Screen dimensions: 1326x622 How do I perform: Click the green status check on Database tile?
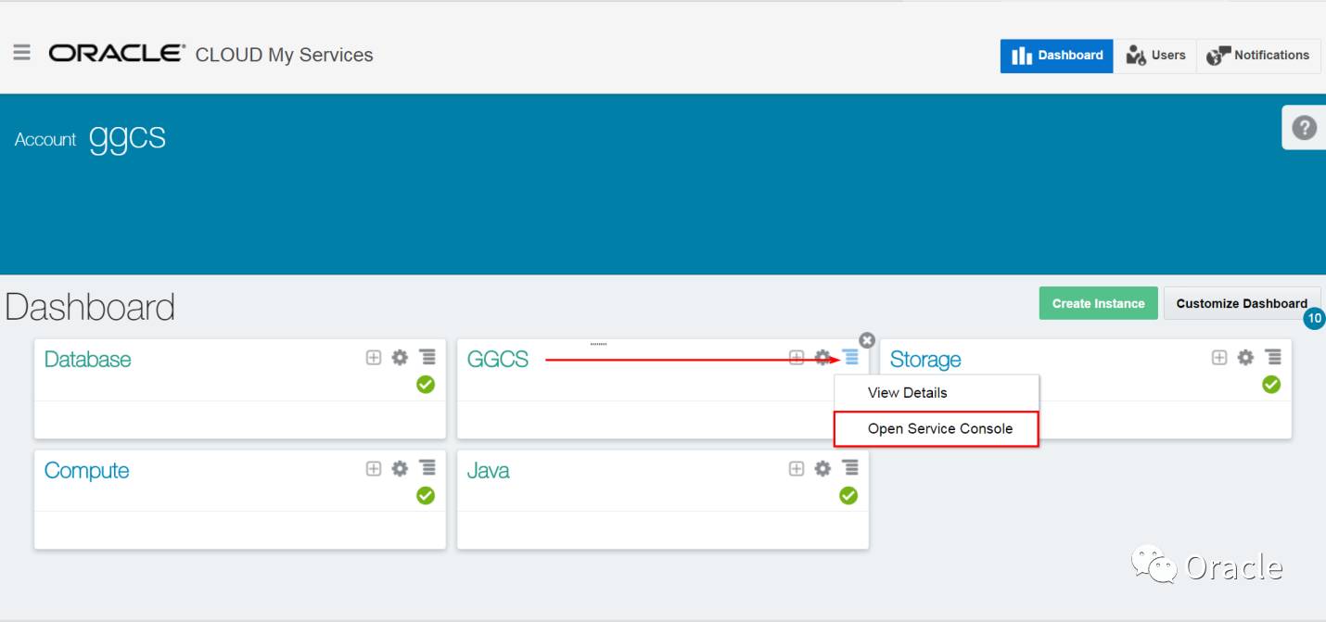click(426, 384)
